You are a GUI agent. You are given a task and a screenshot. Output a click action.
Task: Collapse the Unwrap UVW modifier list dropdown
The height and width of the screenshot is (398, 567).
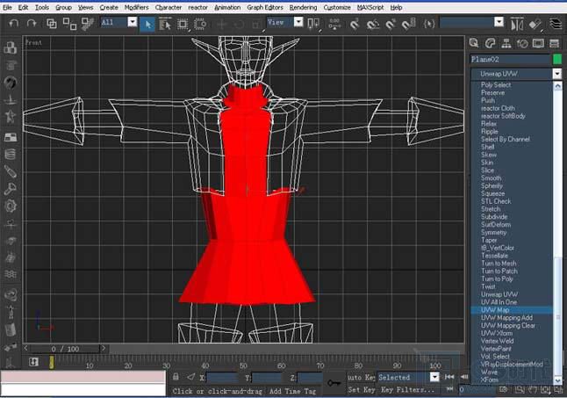(556, 74)
